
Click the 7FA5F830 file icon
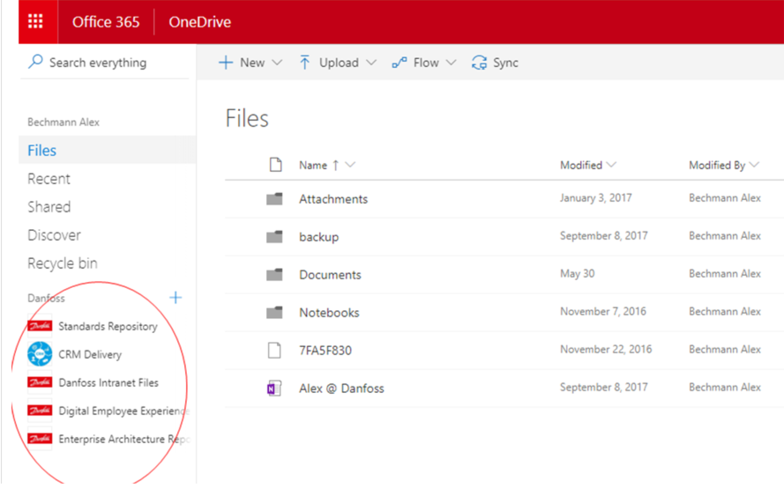(274, 350)
